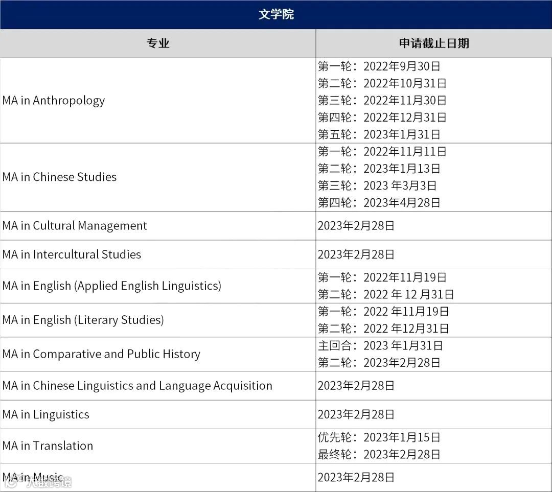
Task: Click deadline 最终轮: 2023年2月28日
Action: 379,454
